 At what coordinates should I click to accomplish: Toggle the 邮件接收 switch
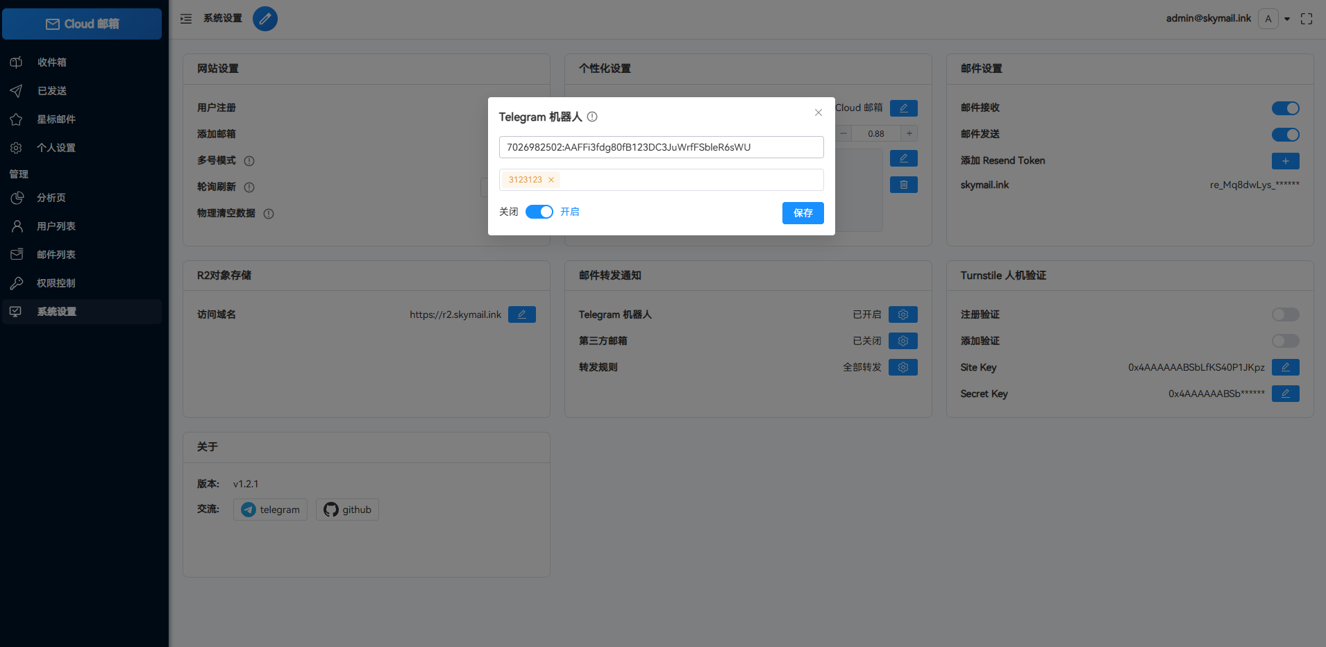click(x=1285, y=108)
